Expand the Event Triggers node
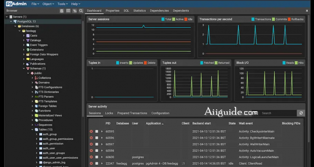314x167 pixels. pyautogui.click(x=24, y=45)
